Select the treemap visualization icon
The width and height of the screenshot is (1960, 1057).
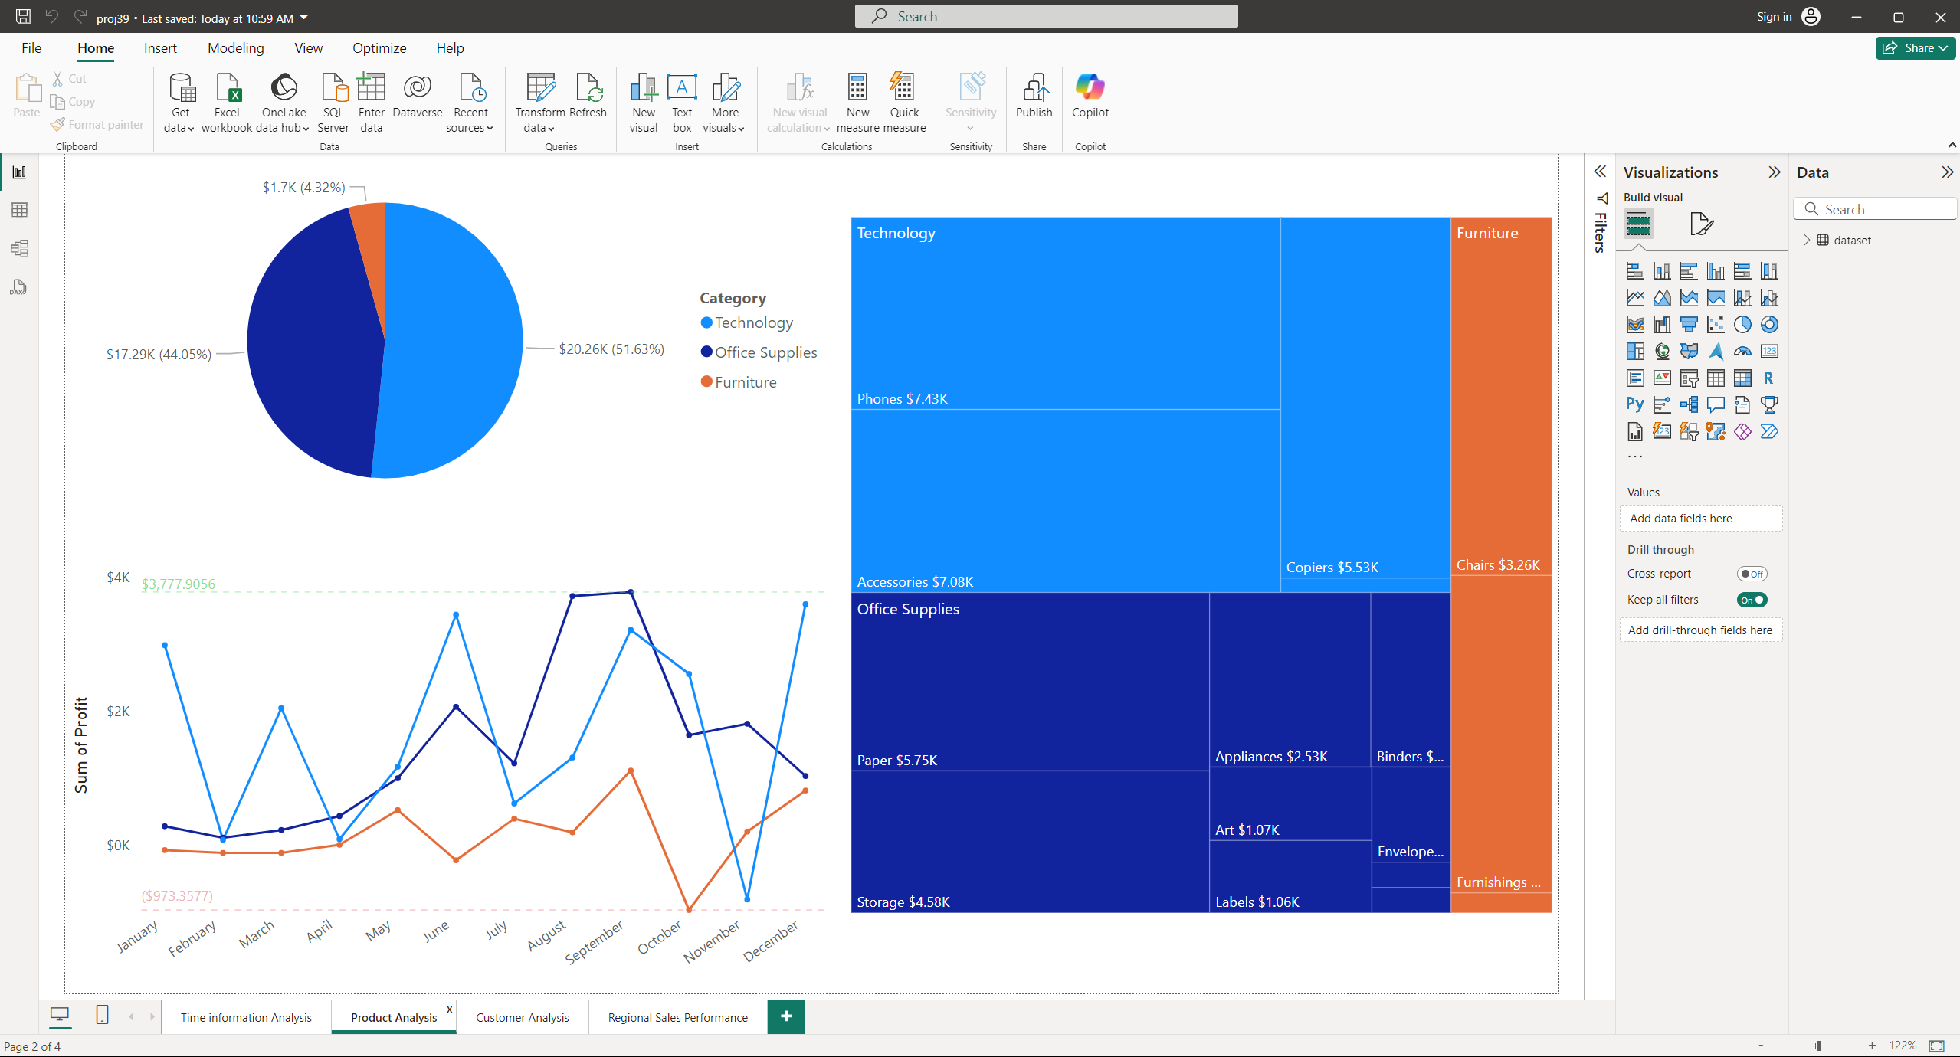coord(1635,352)
